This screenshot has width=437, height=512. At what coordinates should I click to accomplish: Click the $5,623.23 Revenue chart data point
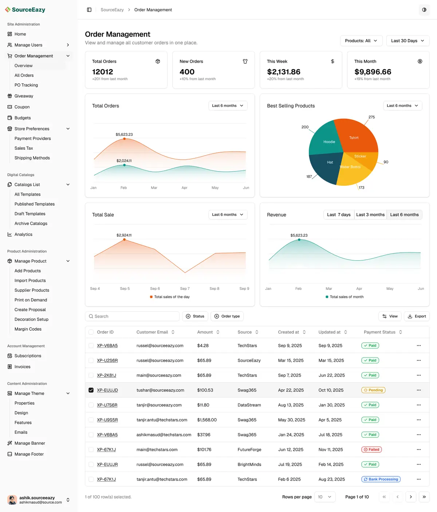click(x=299, y=240)
